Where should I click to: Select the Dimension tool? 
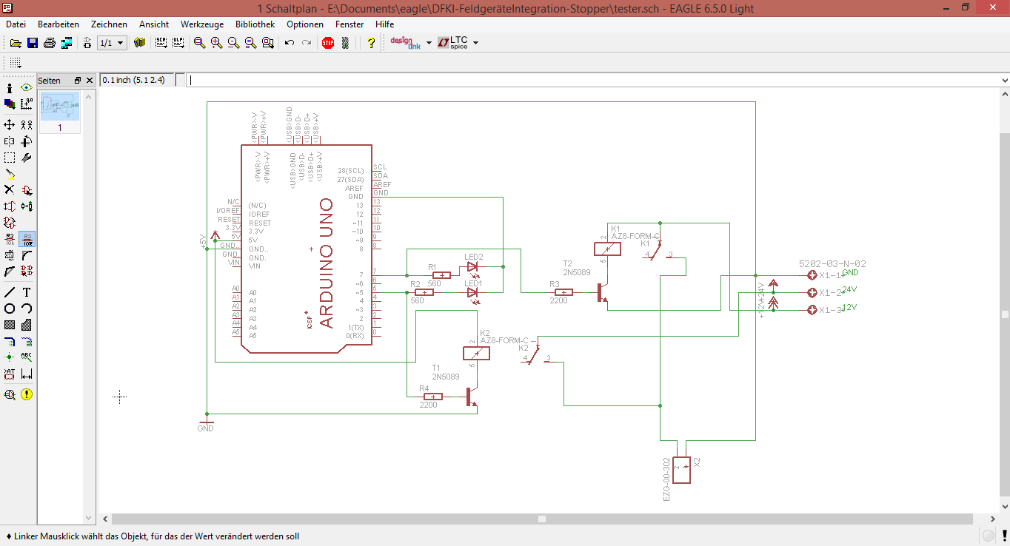[x=27, y=374]
